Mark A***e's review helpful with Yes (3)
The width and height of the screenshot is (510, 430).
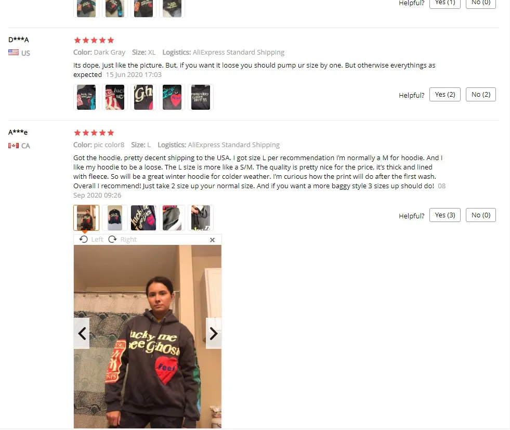click(x=445, y=215)
